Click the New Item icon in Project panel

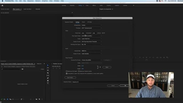[39, 99]
